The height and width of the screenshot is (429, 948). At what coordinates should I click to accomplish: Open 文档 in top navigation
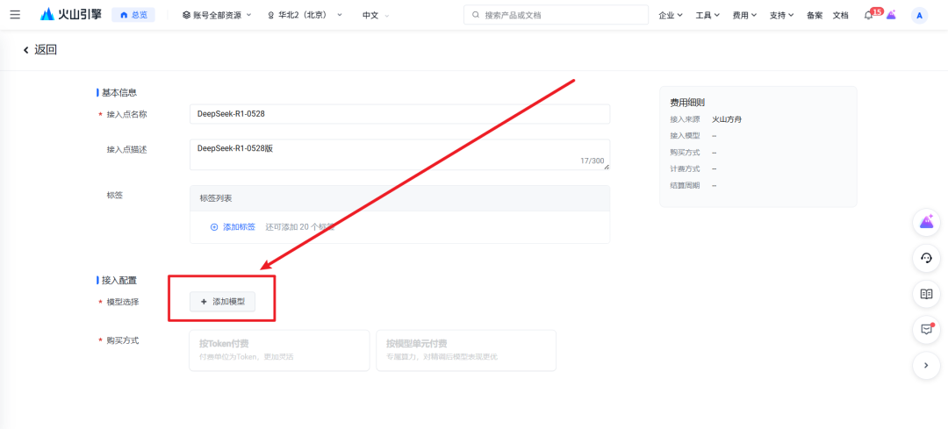click(840, 15)
